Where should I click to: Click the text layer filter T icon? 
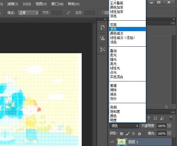[149, 118]
